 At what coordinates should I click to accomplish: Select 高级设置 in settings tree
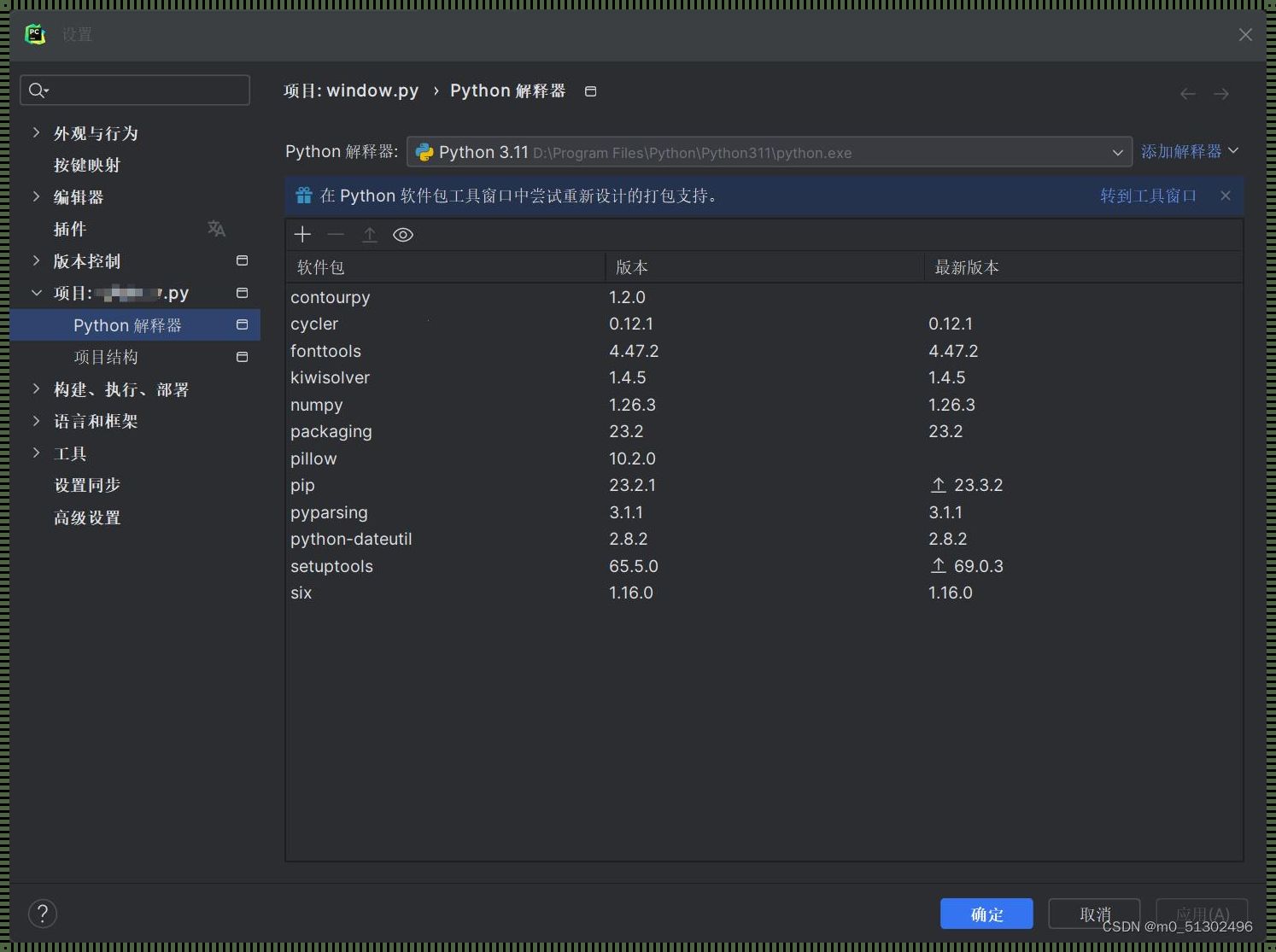[87, 517]
